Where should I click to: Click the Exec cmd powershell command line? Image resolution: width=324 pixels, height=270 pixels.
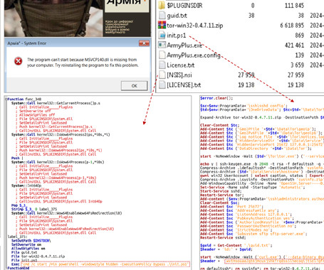point(100,264)
